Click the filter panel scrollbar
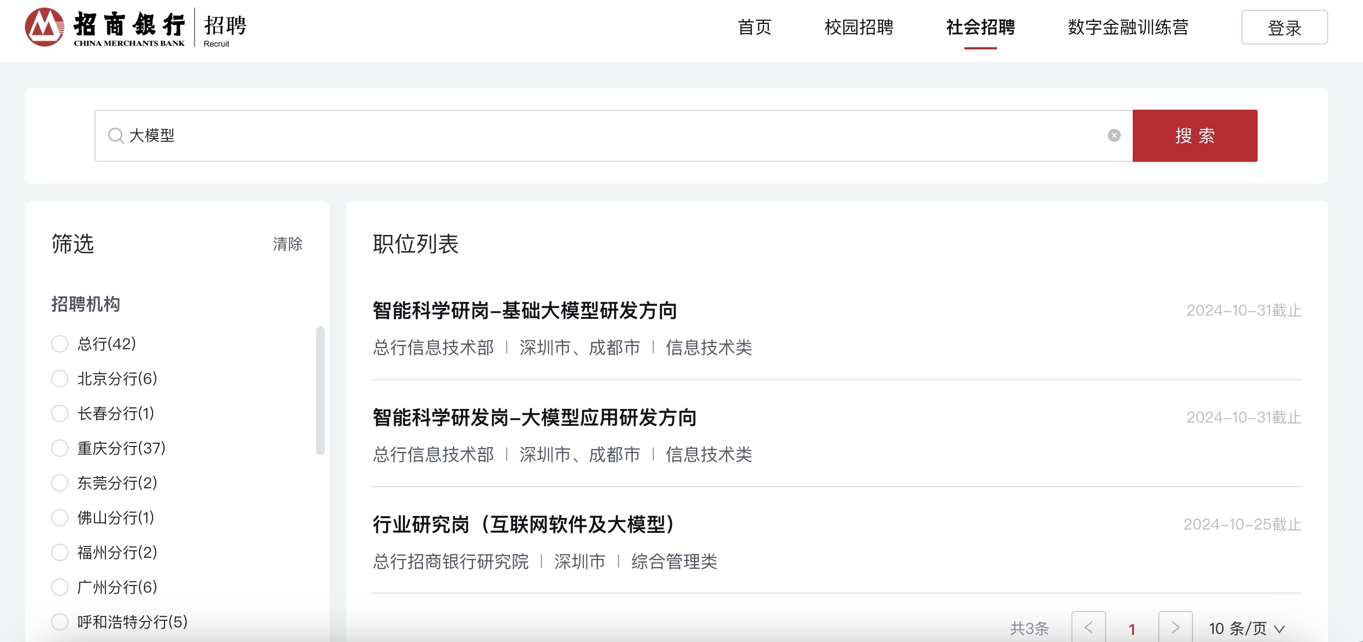Image resolution: width=1363 pixels, height=642 pixels. [320, 390]
